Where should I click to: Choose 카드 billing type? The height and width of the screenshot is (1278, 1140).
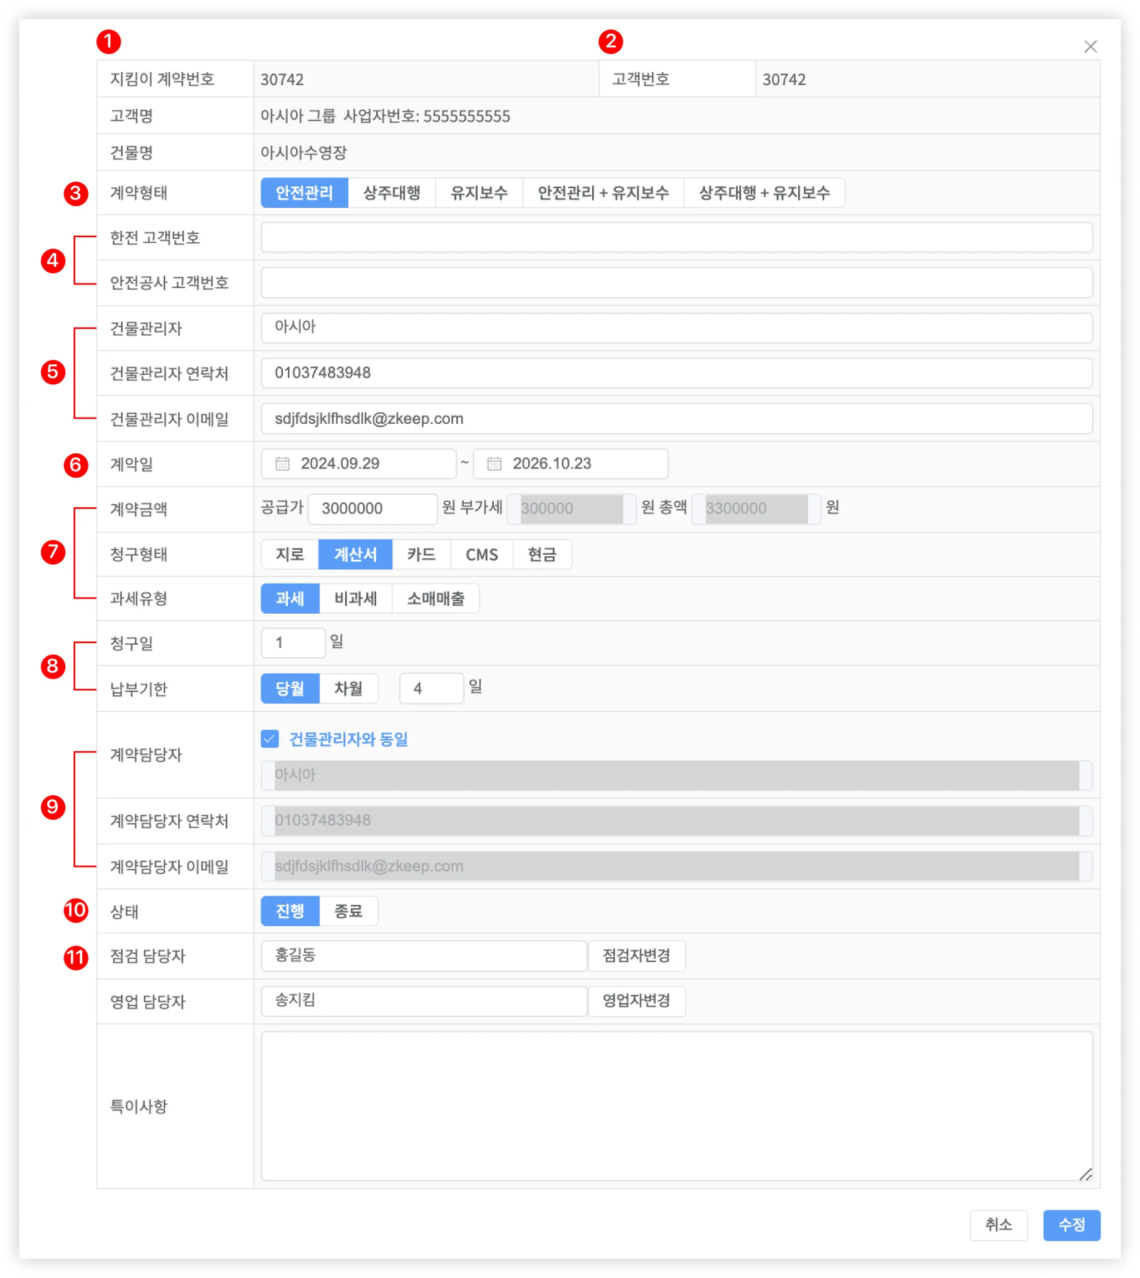click(x=421, y=555)
